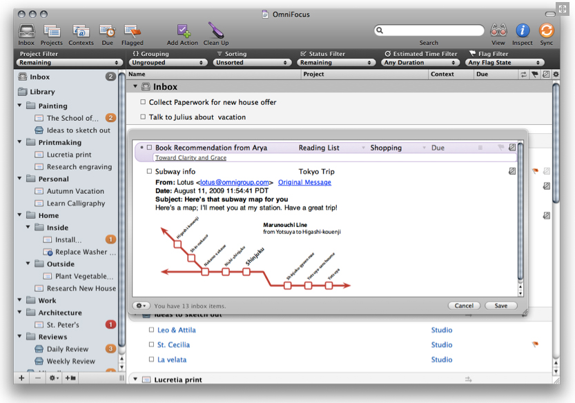Collapse the Printmaking folder in sidebar

coord(20,142)
